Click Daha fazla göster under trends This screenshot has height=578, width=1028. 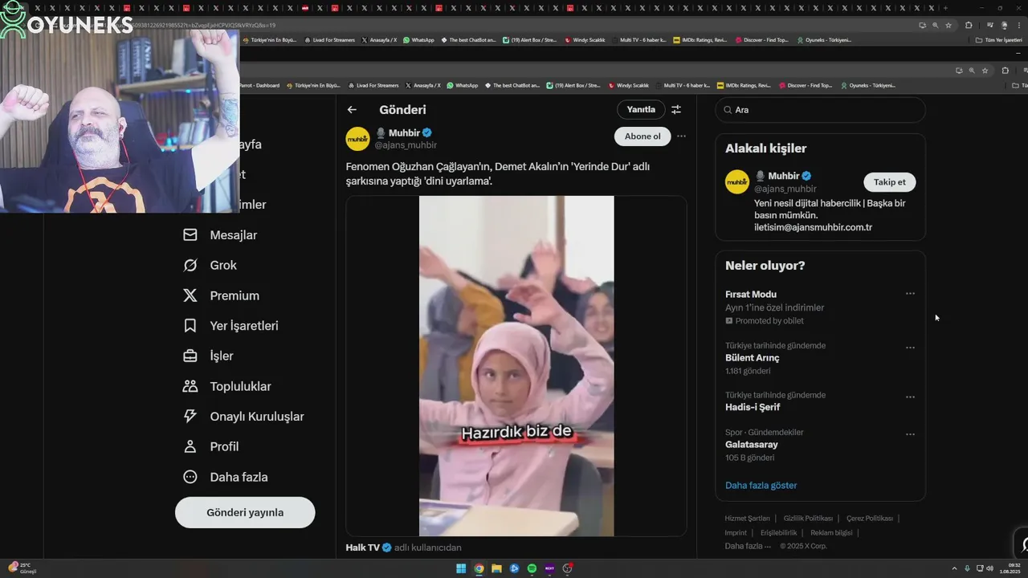pyautogui.click(x=761, y=486)
